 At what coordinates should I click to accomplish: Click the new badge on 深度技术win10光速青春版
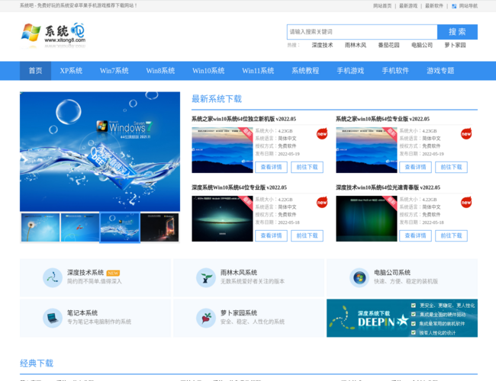tap(466, 202)
